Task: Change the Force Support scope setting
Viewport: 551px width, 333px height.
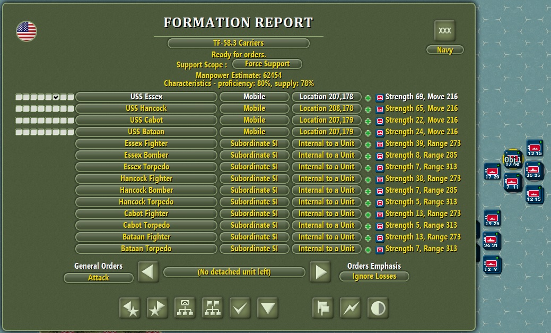Action: click(267, 64)
